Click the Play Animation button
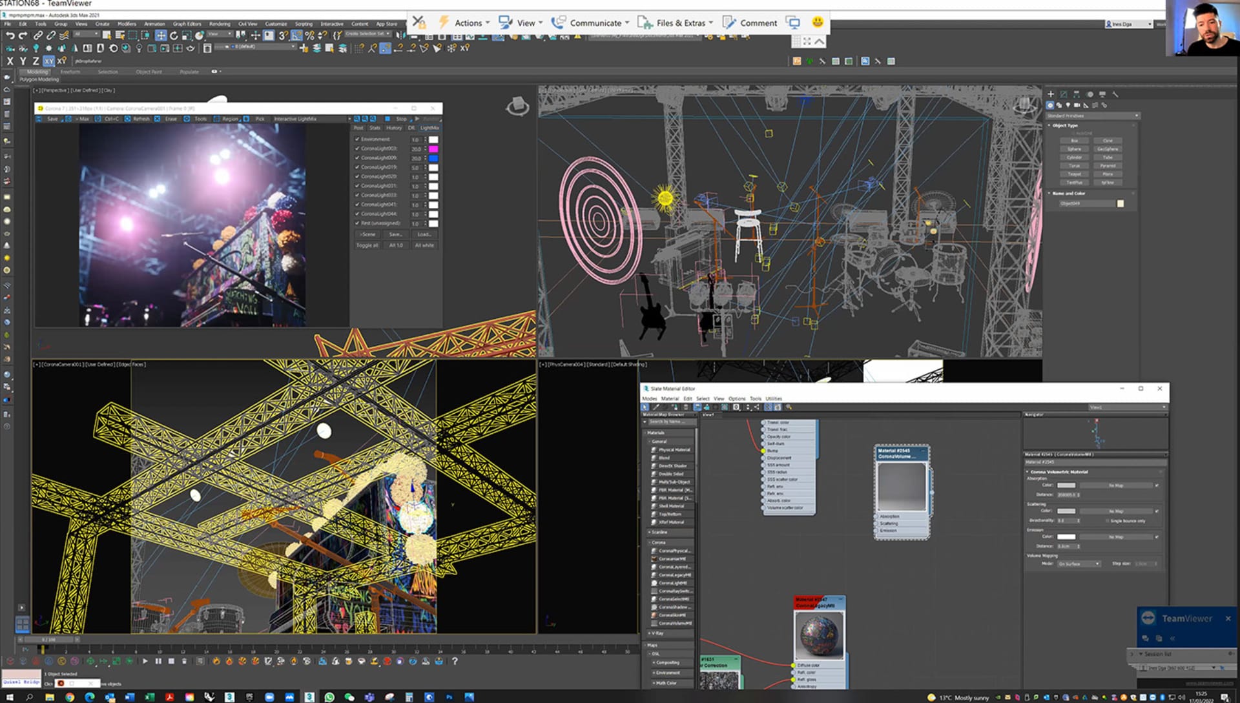This screenshot has height=703, width=1240. point(145,661)
